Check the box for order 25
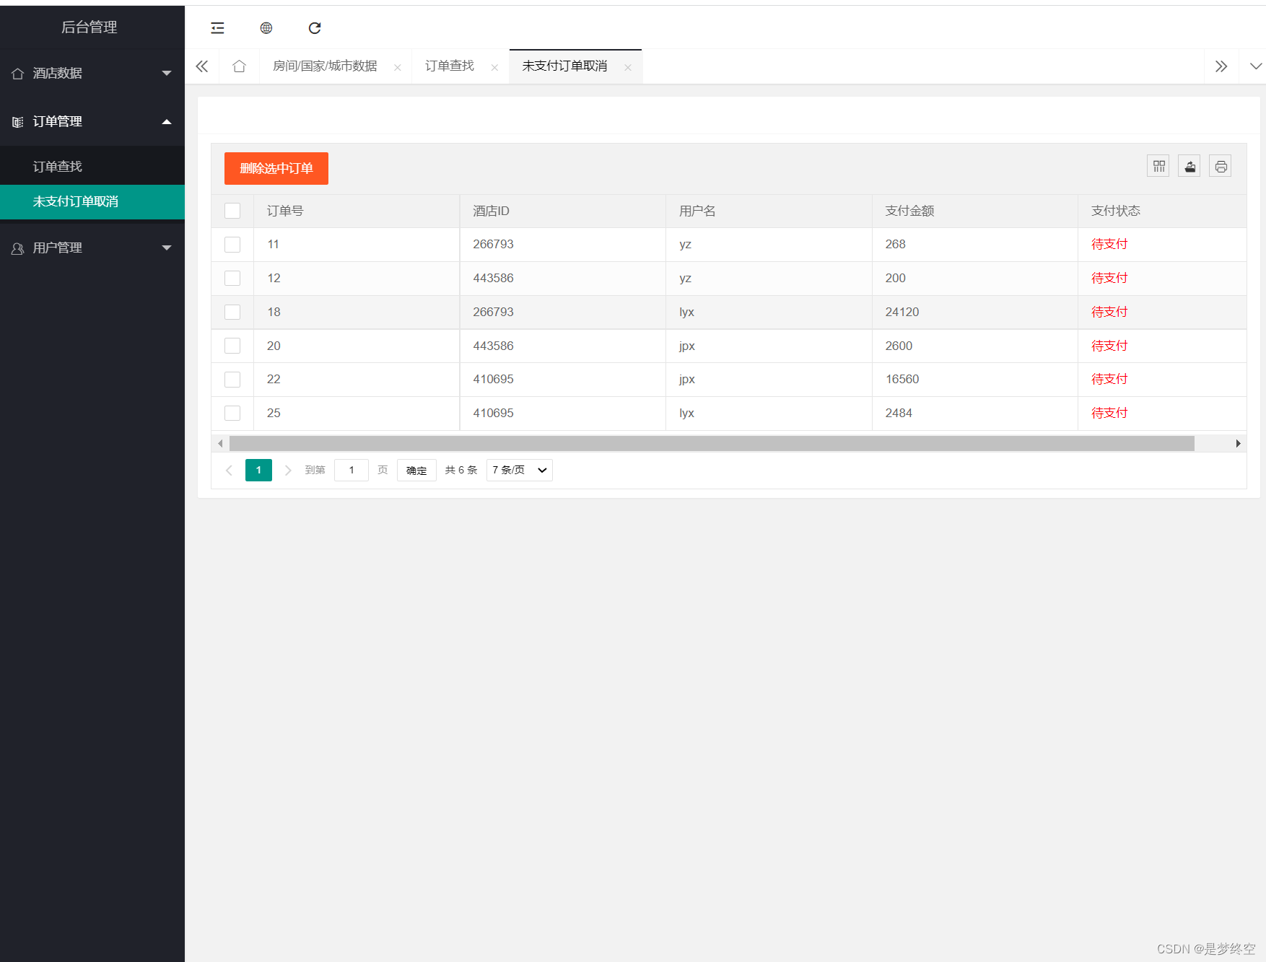1266x962 pixels. (232, 413)
